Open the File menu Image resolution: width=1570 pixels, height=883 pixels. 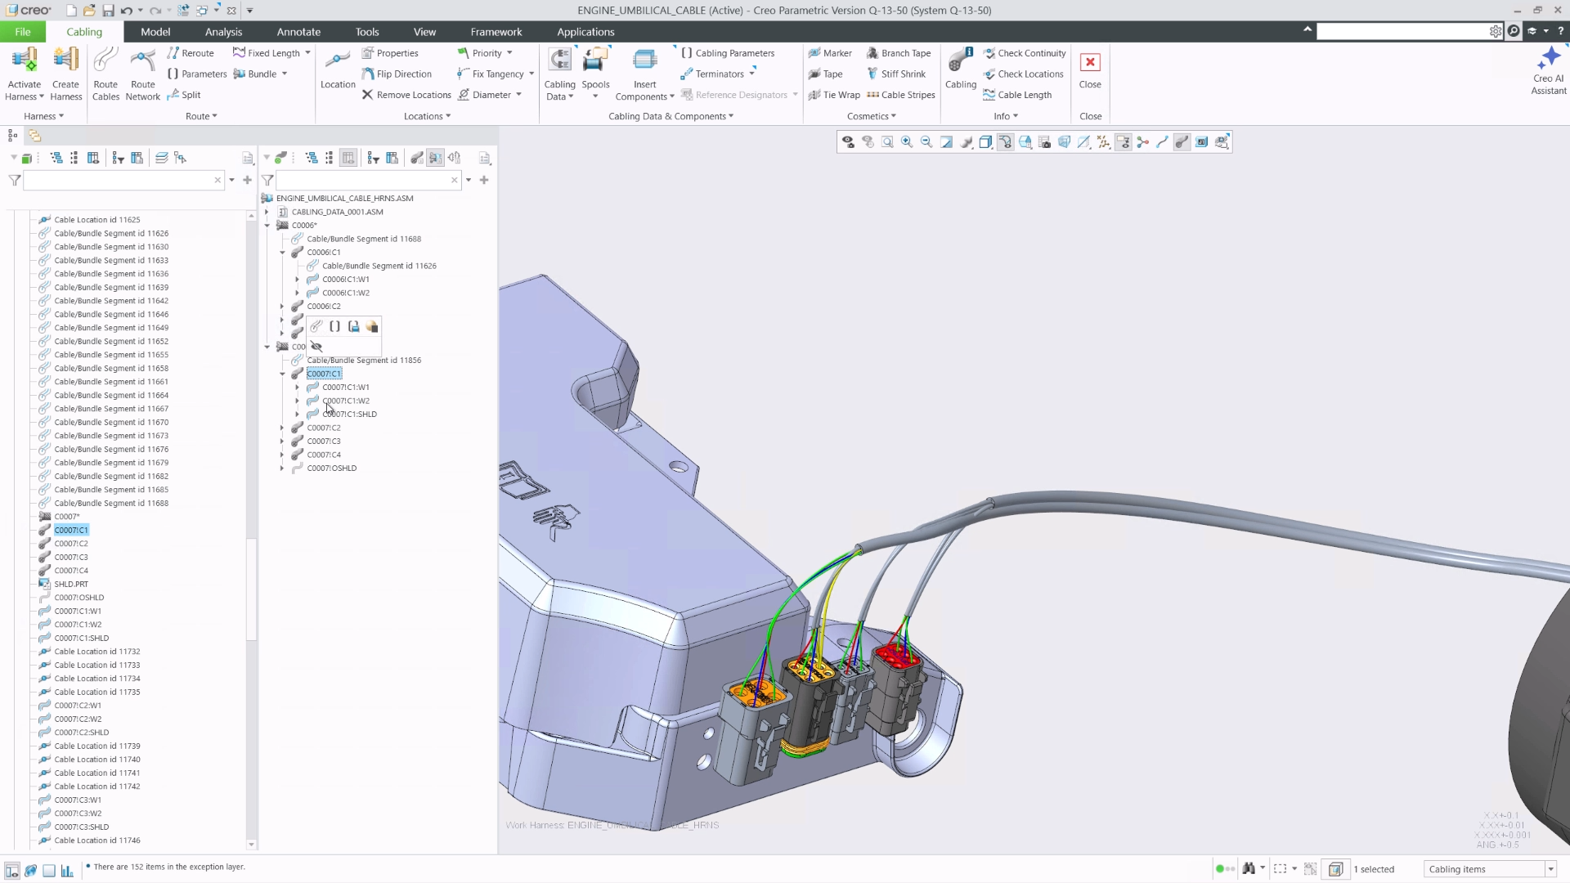22,32
